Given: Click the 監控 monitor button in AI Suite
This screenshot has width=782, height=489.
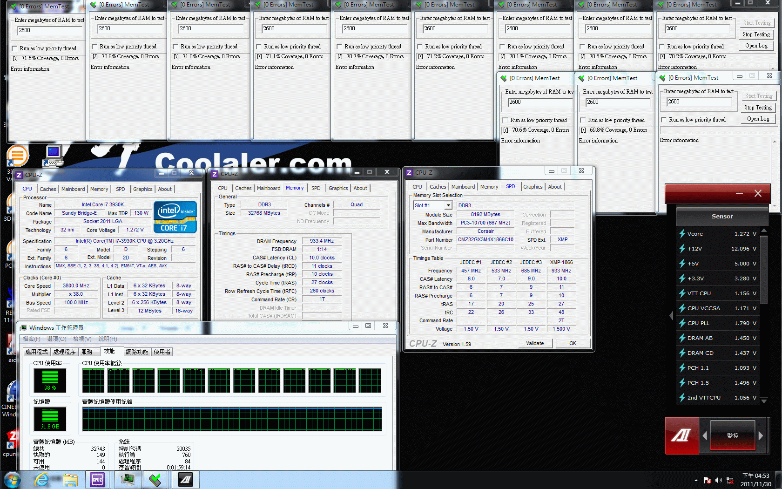Looking at the screenshot, I should click(733, 436).
